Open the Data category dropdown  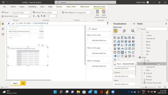tap(83, 12)
